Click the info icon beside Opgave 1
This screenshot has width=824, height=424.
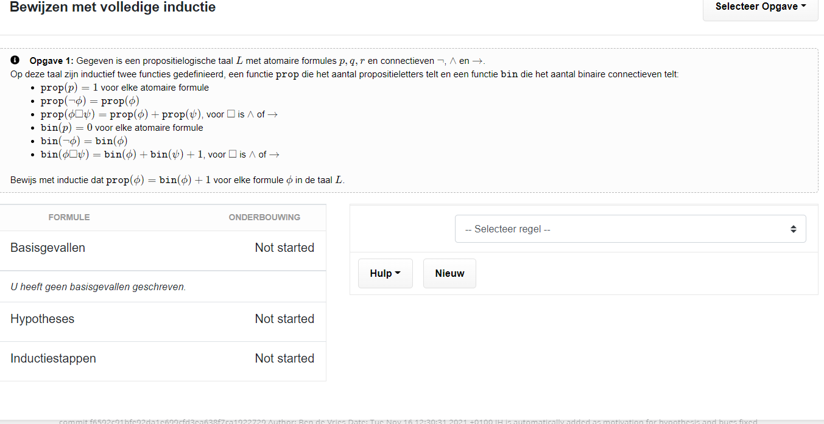pyautogui.click(x=15, y=60)
